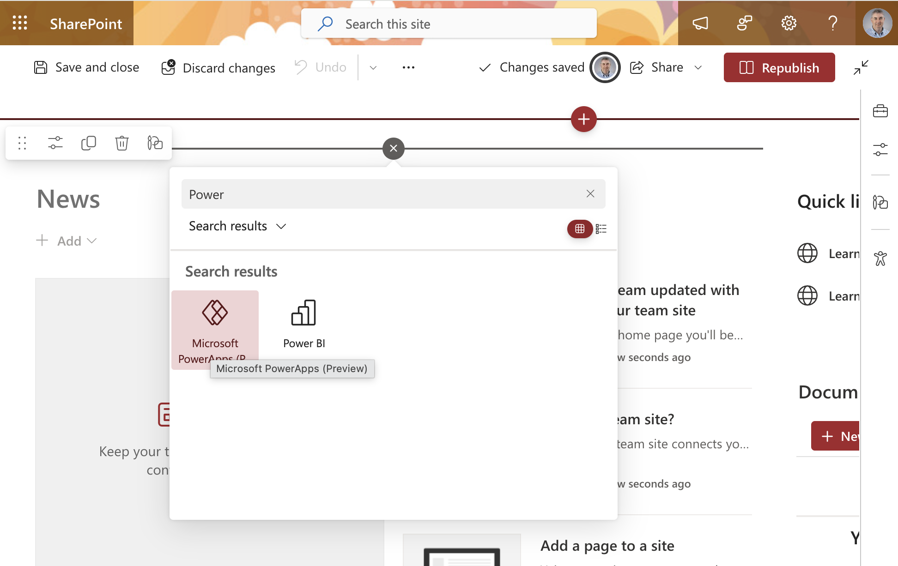Image resolution: width=898 pixels, height=566 pixels.
Task: Open the design ideas icon in right rail
Action: (880, 202)
